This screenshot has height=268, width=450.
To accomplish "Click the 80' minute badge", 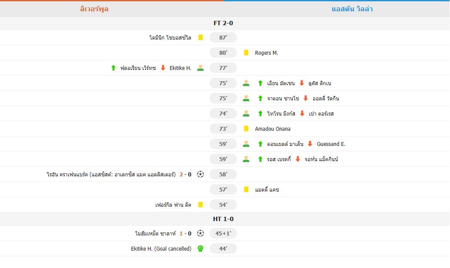I will click(x=223, y=53).
